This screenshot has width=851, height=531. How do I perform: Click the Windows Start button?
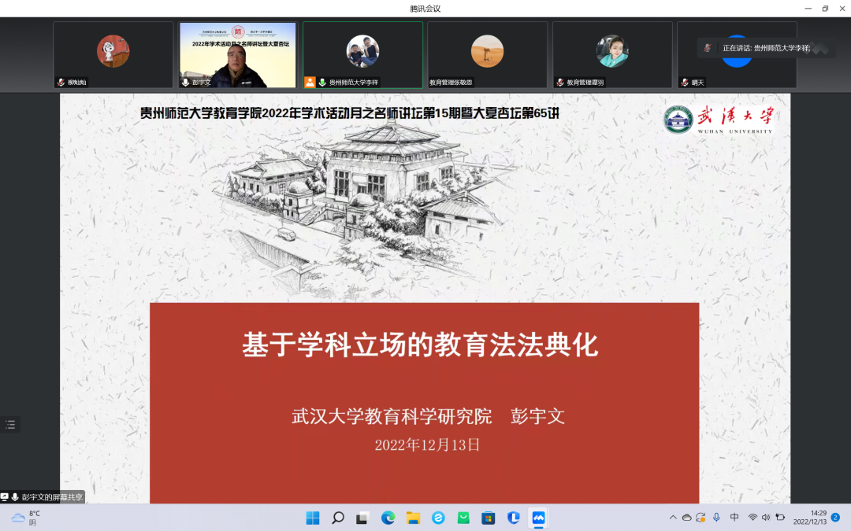313,518
